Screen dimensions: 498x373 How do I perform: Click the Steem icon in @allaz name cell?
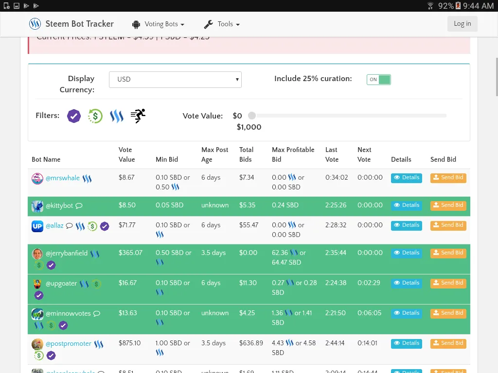[x=80, y=226]
